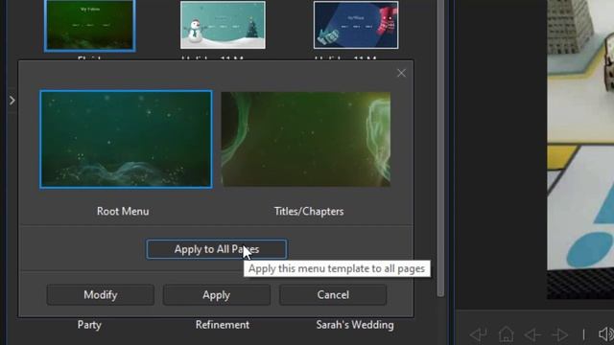This screenshot has height=345, width=614.
Task: Click the return/enter preview control icon
Action: point(479,334)
